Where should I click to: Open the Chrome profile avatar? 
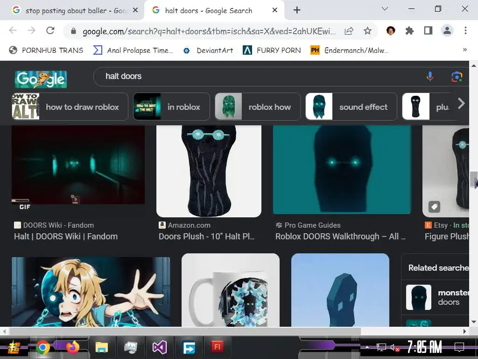pyautogui.click(x=447, y=30)
